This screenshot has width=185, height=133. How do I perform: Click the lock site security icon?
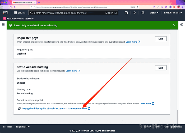35,7
